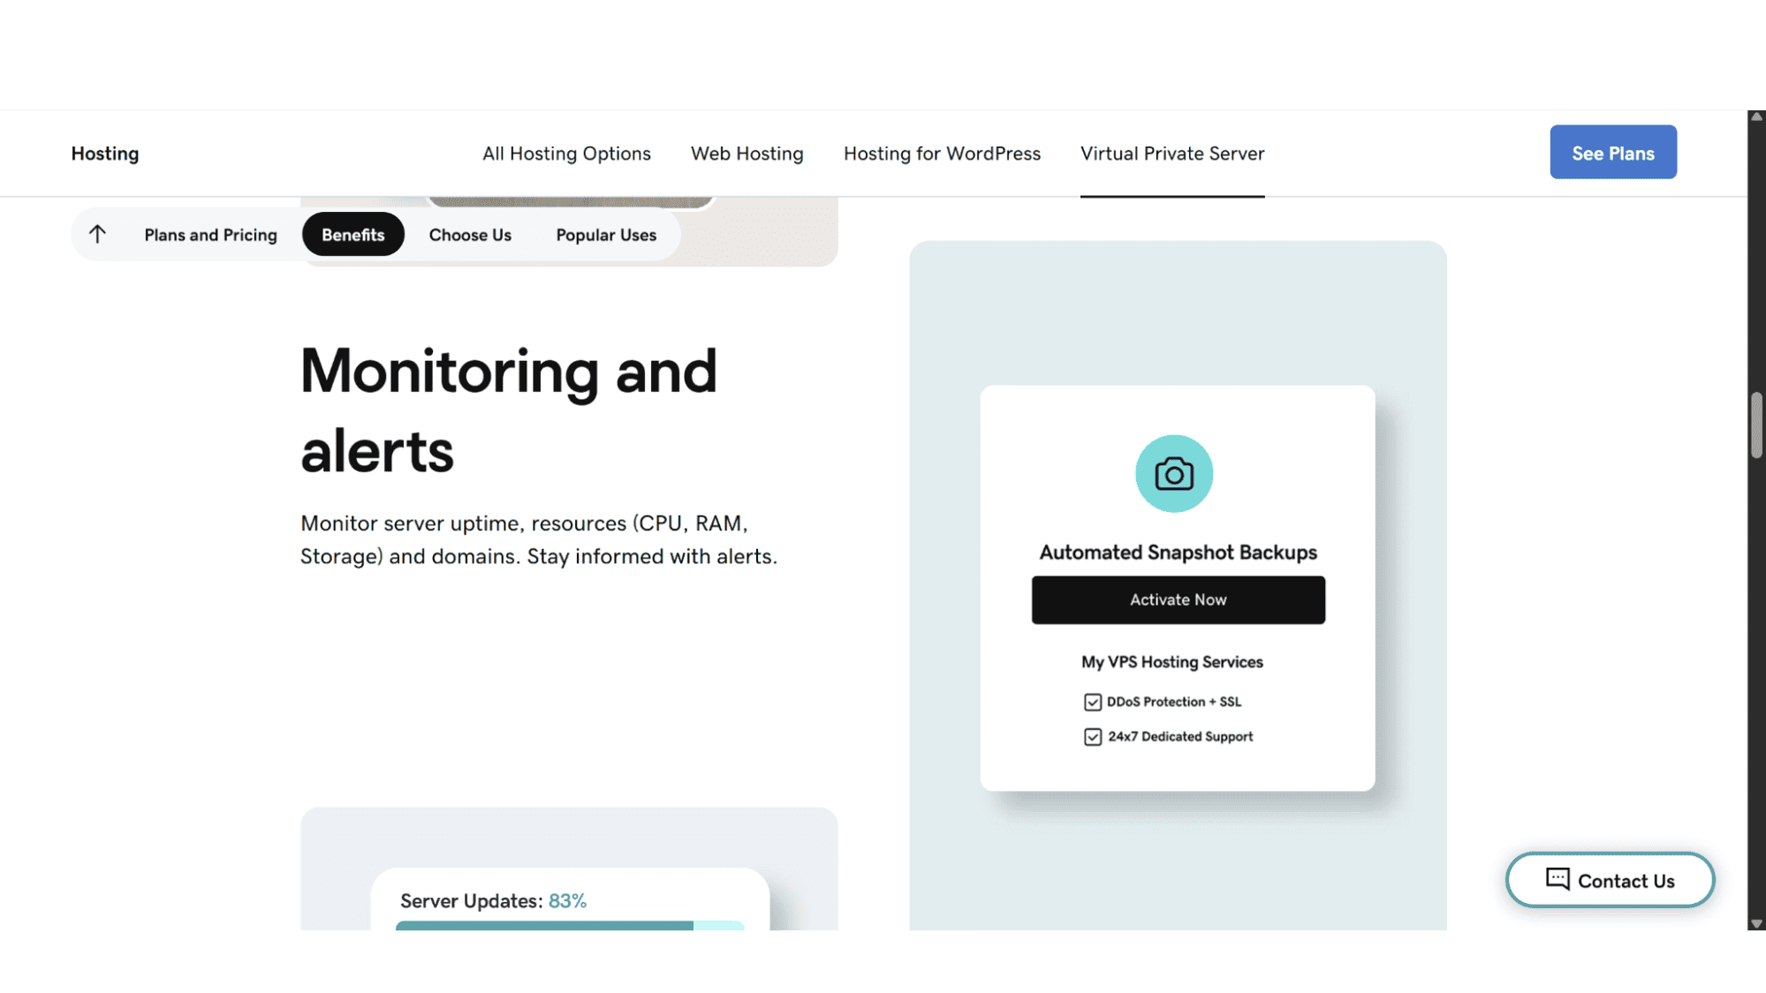1766x993 pixels.
Task: Click the scrollbar up arrow
Action: [x=1756, y=117]
